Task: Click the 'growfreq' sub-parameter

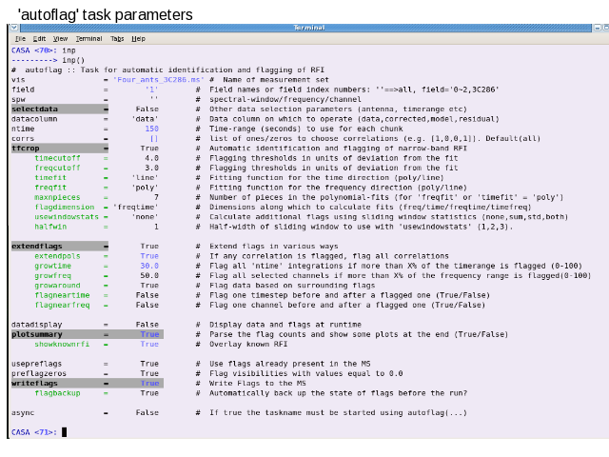Action: point(53,275)
